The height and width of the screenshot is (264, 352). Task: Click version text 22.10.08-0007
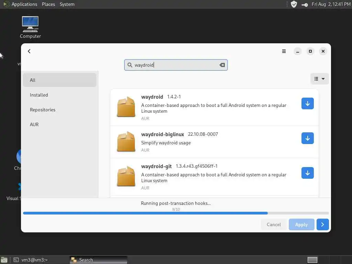(203, 134)
